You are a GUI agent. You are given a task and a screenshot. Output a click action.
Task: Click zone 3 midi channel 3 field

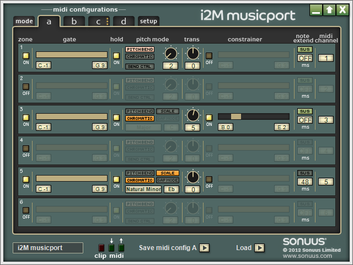click(326, 120)
